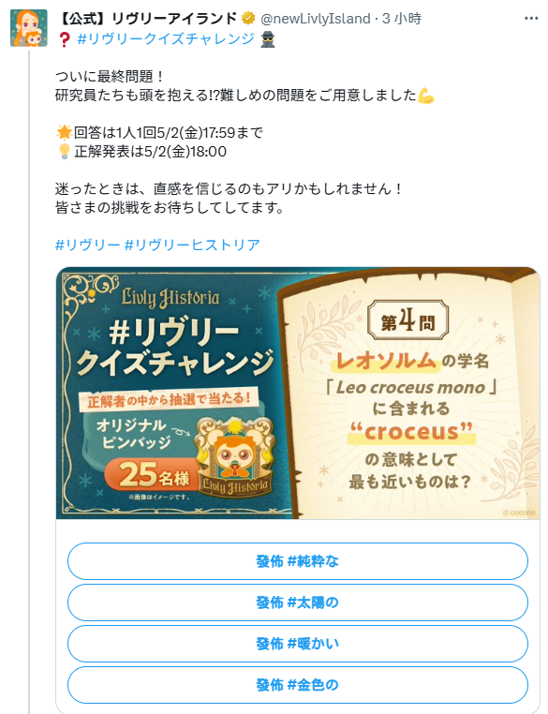
Task: Click the detective emoji after the hashtag
Action: point(268,39)
